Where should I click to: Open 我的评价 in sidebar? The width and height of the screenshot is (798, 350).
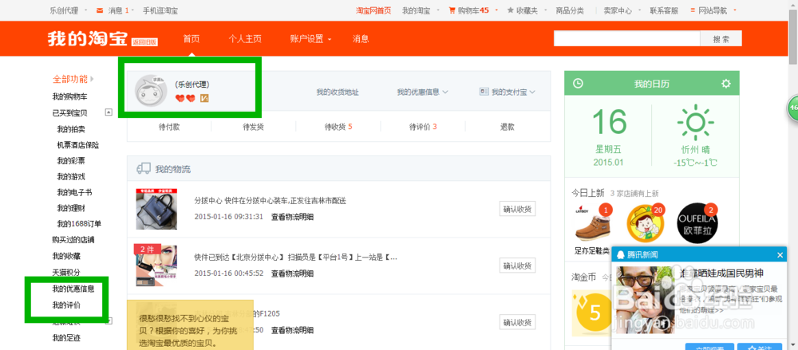click(x=66, y=305)
